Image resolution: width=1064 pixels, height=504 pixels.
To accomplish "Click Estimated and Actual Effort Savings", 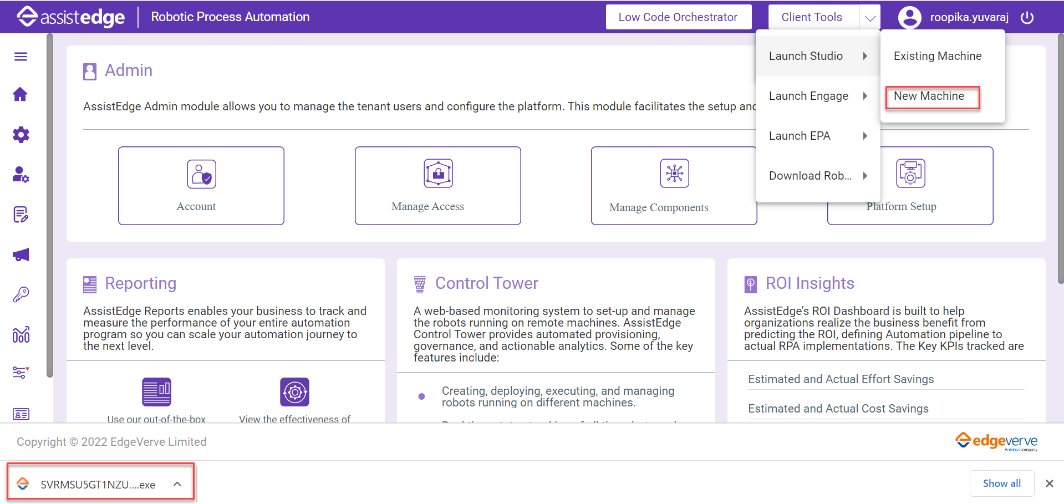I will click(x=841, y=379).
